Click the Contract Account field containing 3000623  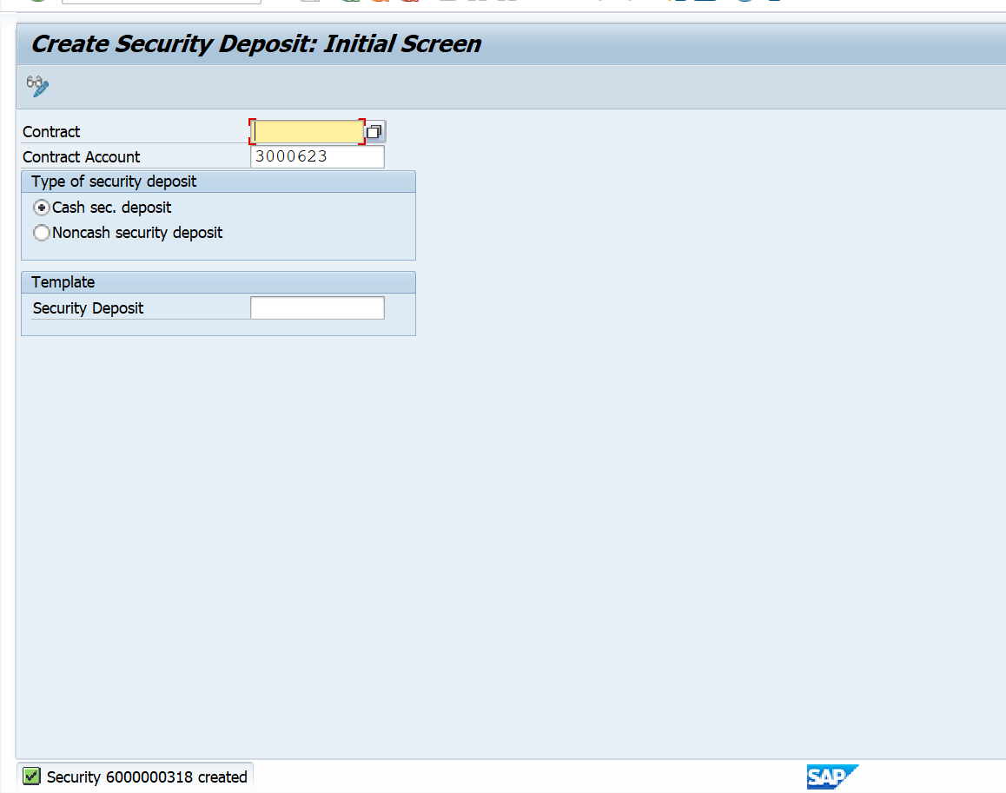point(318,156)
